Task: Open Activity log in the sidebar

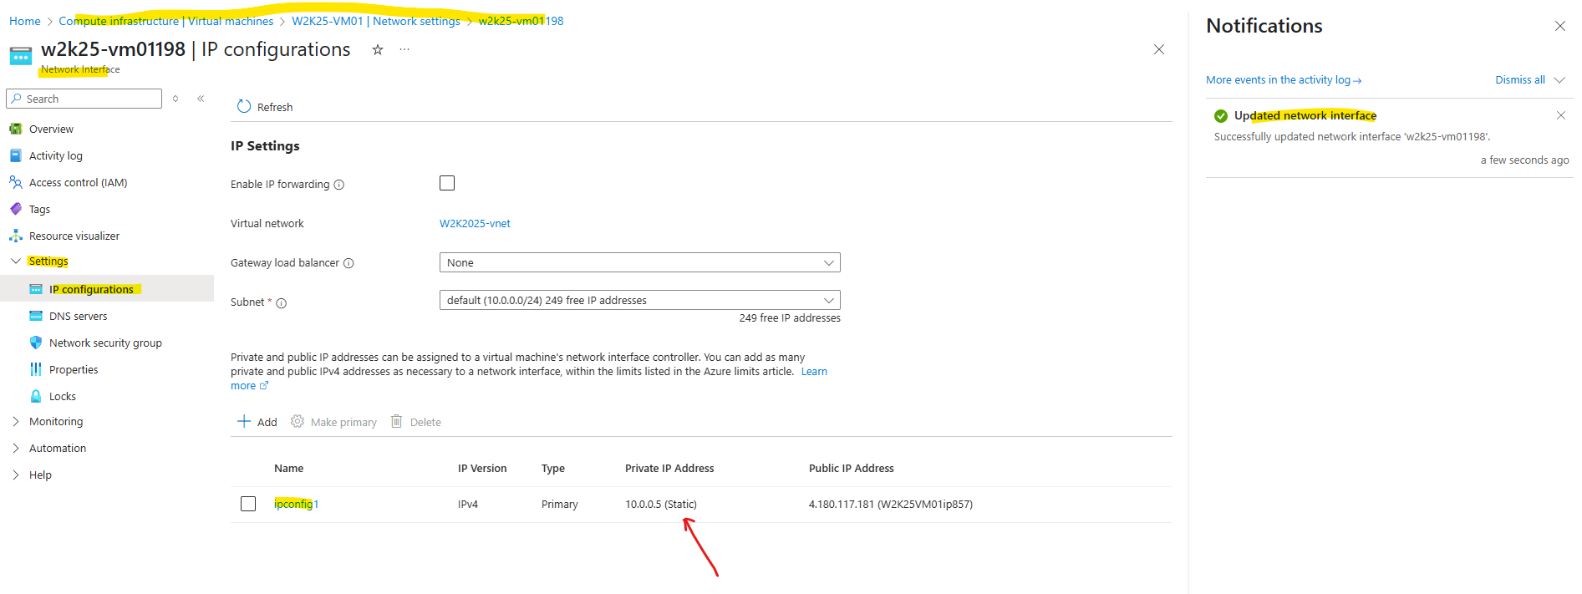Action: coord(56,156)
